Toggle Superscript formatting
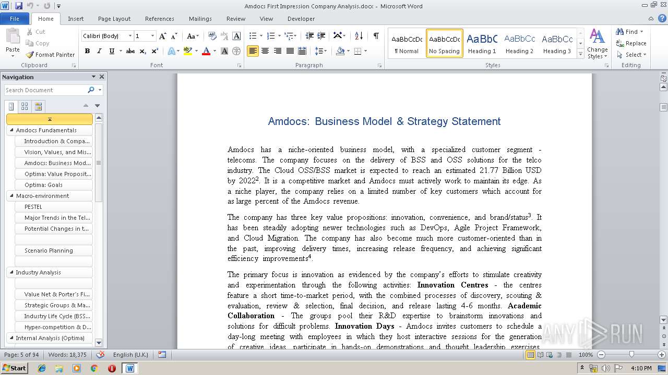 (x=155, y=51)
